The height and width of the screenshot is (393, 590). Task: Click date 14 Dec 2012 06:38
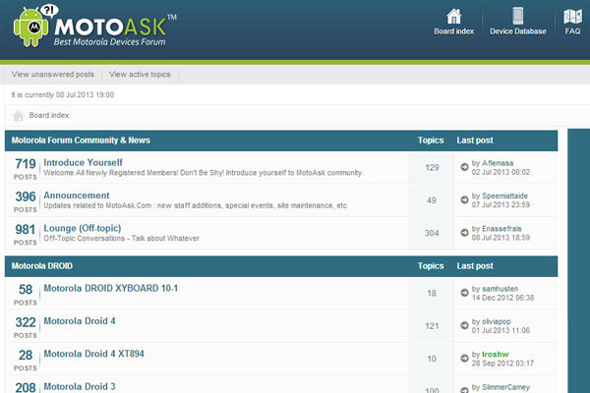[502, 298]
